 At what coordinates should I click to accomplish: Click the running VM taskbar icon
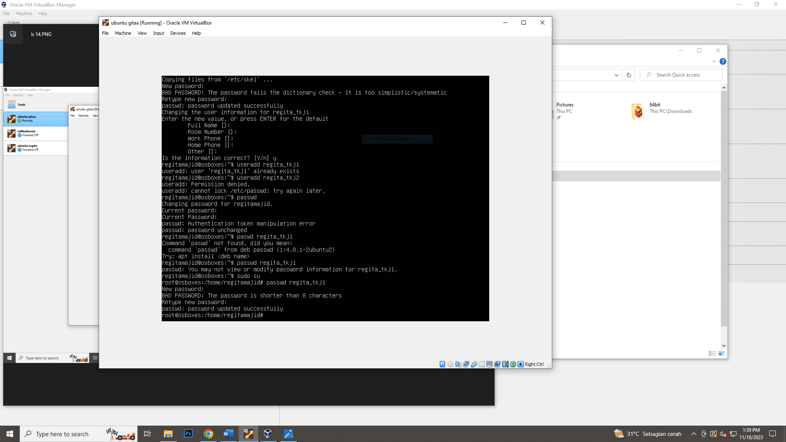(x=248, y=434)
